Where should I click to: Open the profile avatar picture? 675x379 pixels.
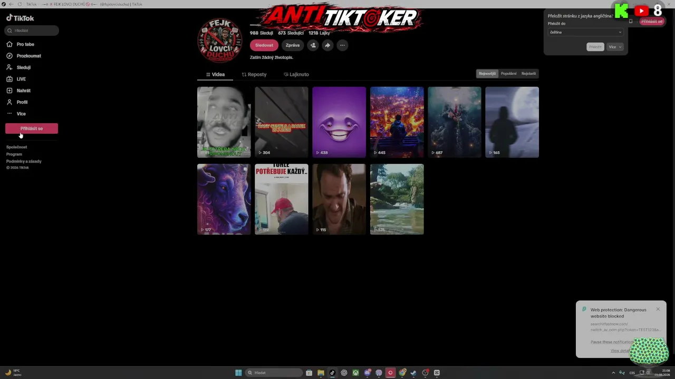(220, 40)
